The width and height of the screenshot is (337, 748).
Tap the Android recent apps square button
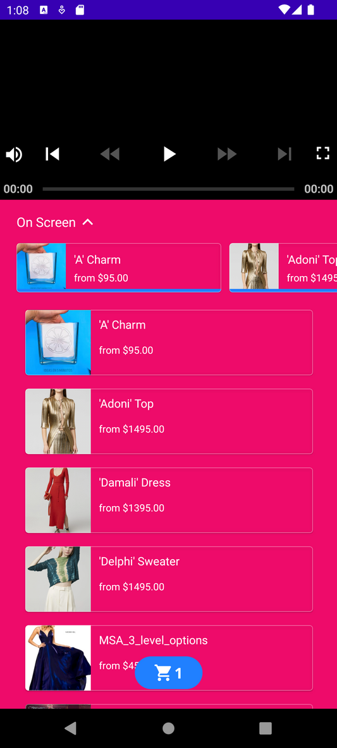pyautogui.click(x=266, y=728)
